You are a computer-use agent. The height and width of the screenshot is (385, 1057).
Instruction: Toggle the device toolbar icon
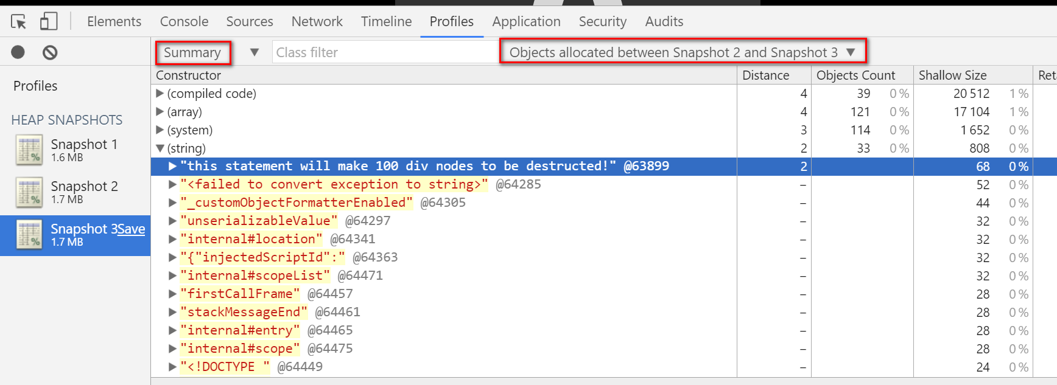click(x=49, y=22)
